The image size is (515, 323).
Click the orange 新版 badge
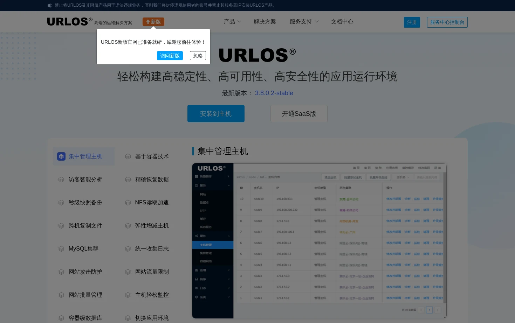pyautogui.click(x=153, y=22)
